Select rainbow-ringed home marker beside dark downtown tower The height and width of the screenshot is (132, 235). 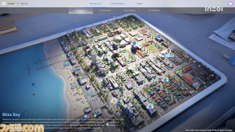[x=134, y=43]
